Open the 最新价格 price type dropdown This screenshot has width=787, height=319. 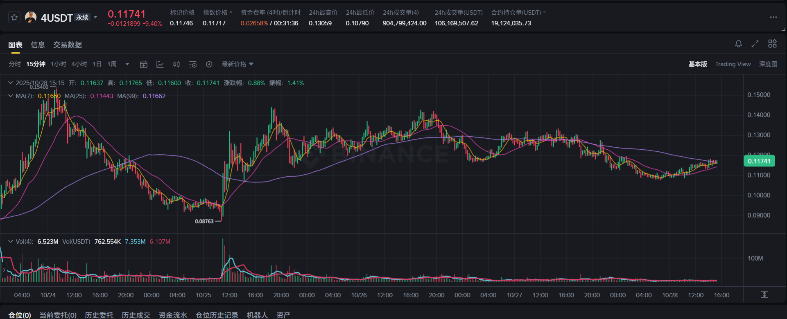click(237, 64)
